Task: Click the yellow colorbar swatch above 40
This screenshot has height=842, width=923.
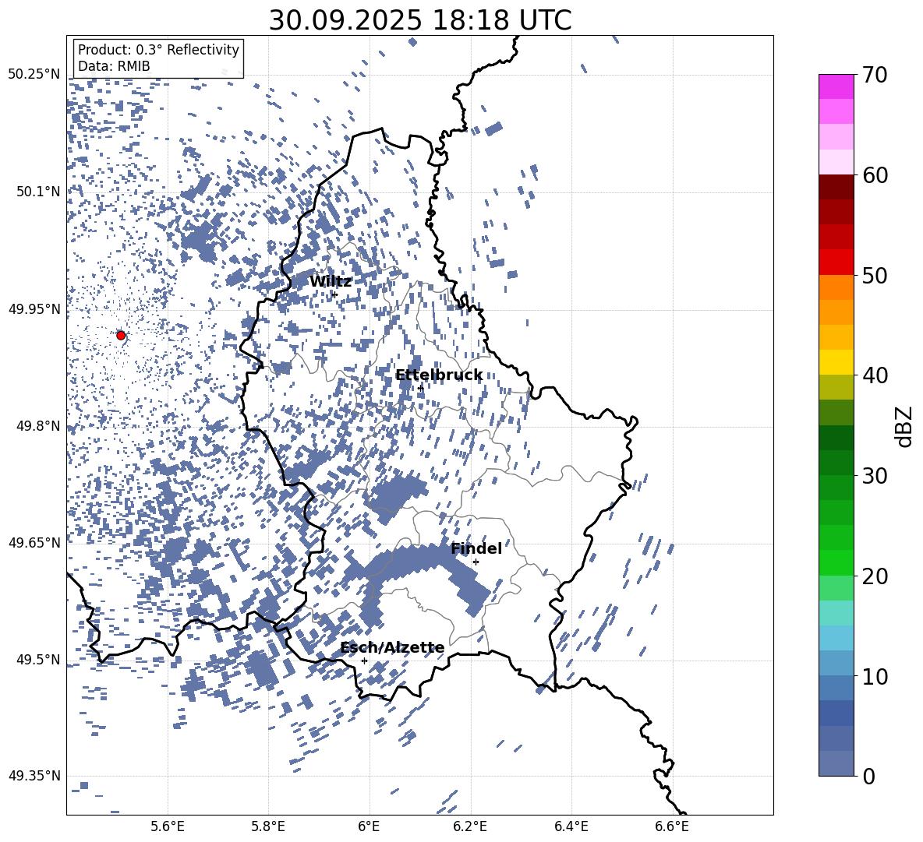Action: [836, 362]
